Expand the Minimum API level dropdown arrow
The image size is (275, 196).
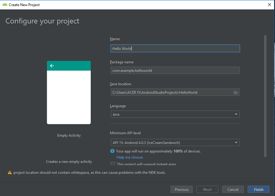pos(236,143)
